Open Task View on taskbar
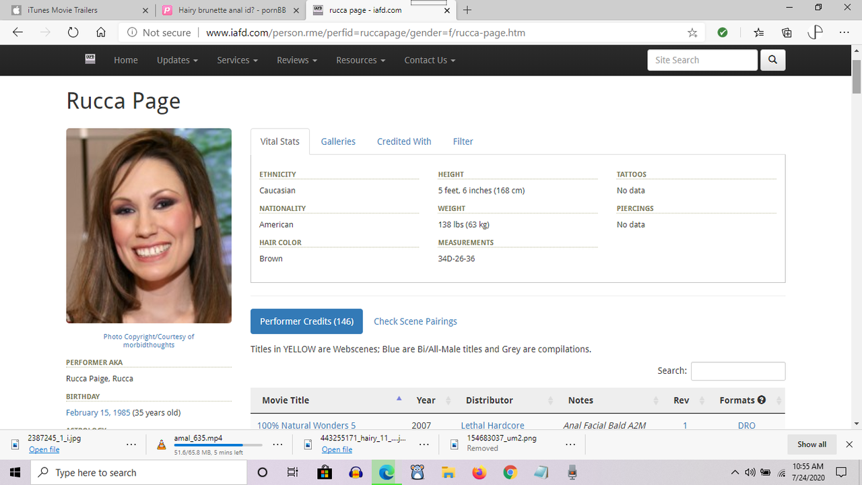 292,472
